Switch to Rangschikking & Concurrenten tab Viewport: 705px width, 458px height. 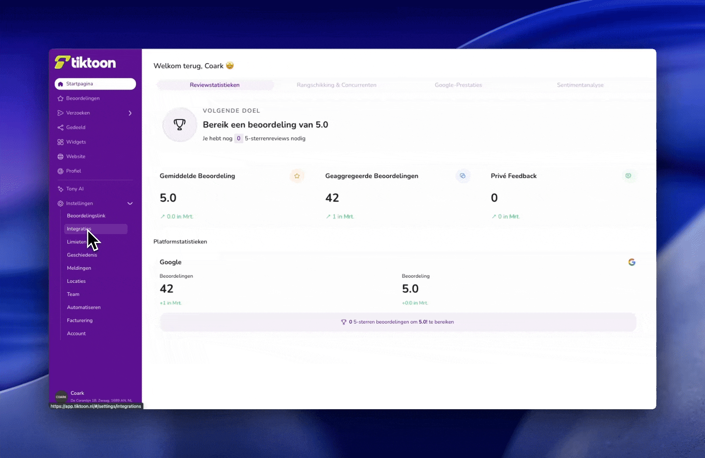336,85
